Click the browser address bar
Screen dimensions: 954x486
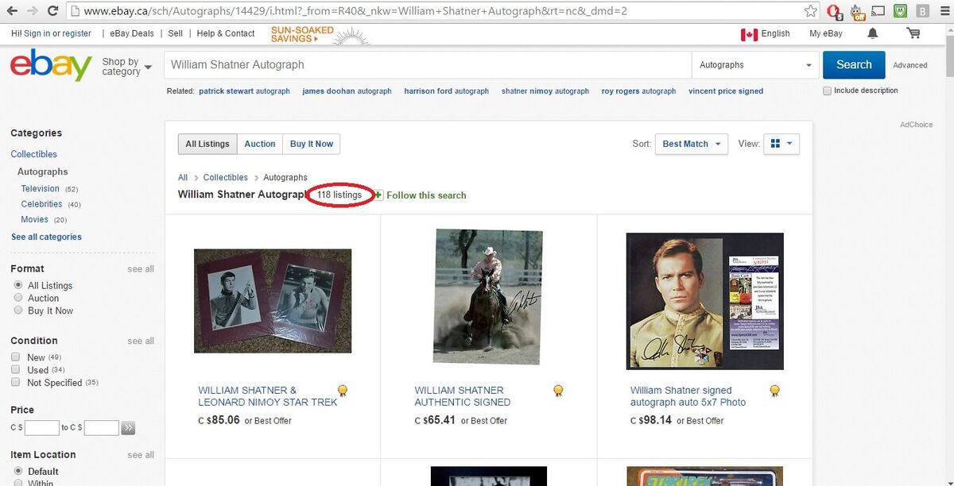(x=433, y=11)
